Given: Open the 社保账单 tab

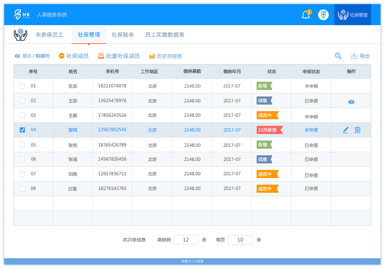Looking at the screenshot, I should [x=123, y=35].
